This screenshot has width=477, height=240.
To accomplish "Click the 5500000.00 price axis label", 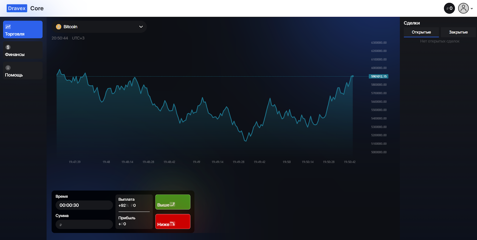I will point(379,110).
